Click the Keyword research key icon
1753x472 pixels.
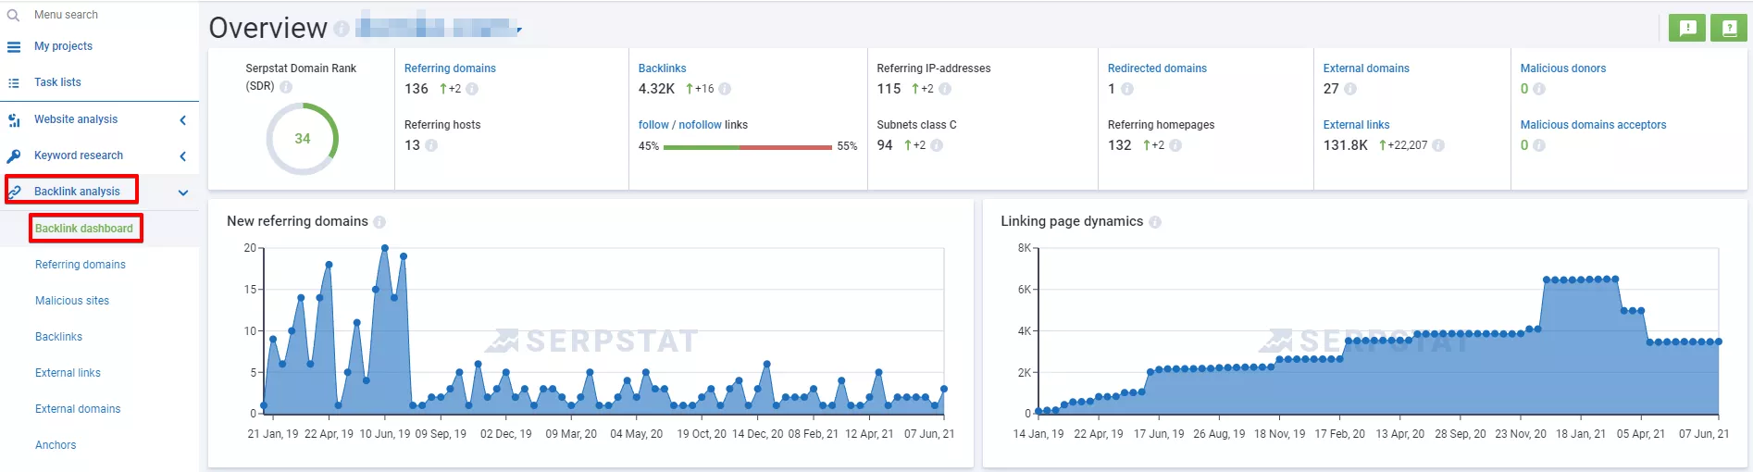[13, 155]
